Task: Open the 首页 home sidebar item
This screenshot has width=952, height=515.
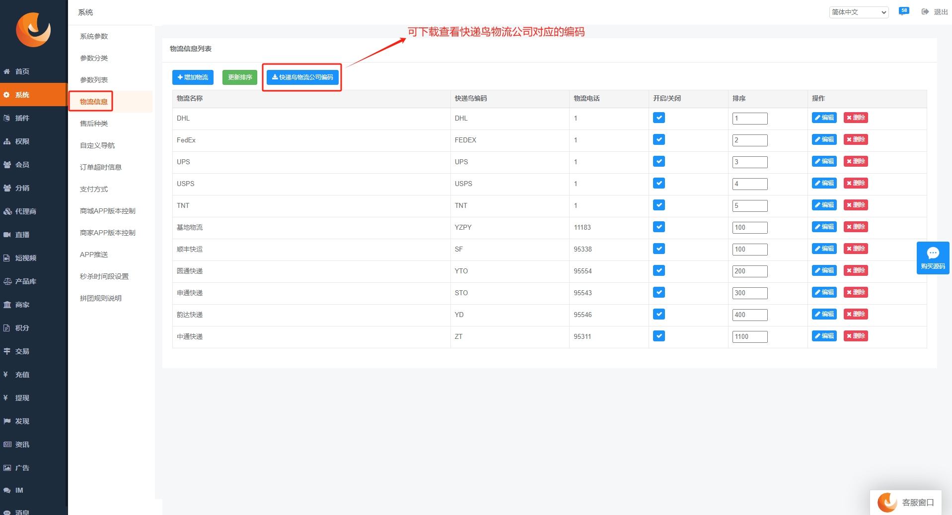Action: coord(33,71)
